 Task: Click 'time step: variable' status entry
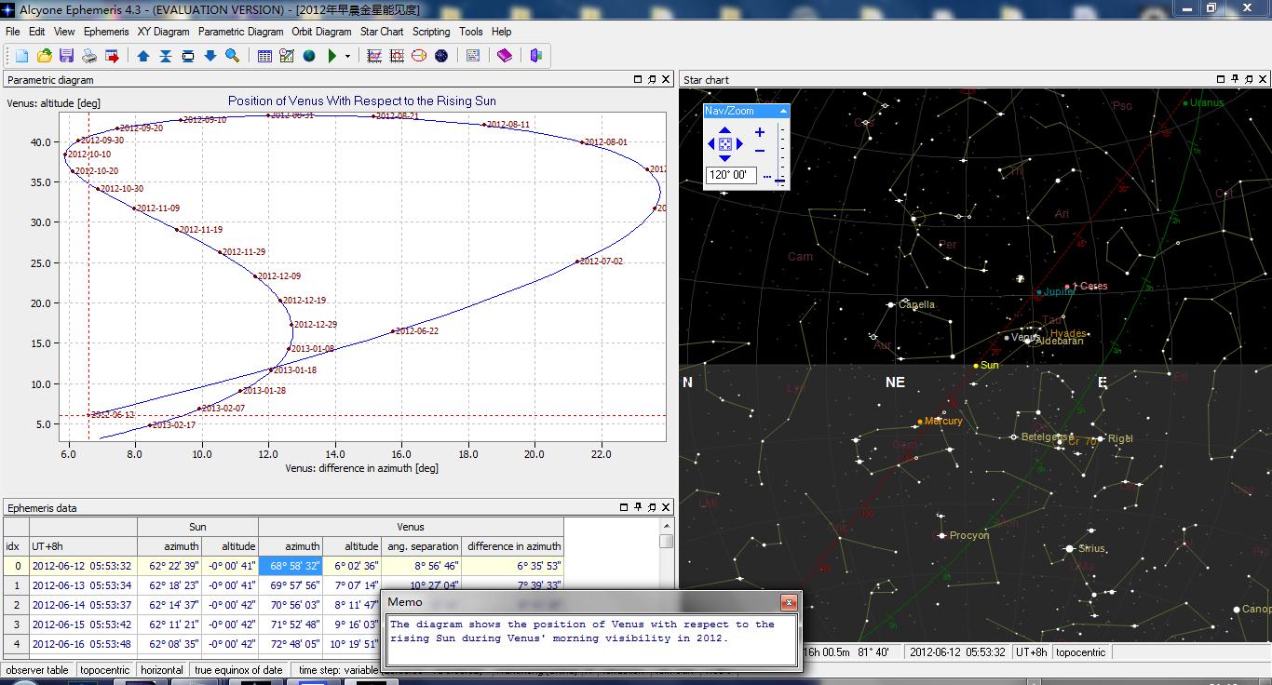tap(339, 670)
